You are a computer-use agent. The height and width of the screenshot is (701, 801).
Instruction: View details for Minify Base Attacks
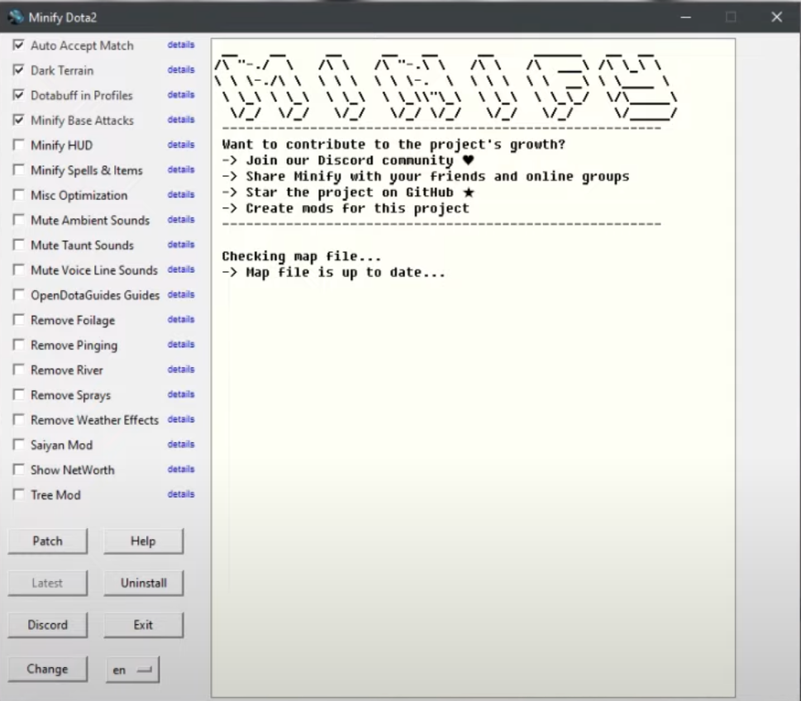(181, 120)
